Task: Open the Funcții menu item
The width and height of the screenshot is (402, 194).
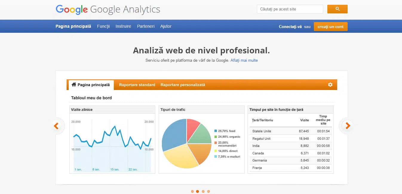Action: (x=103, y=26)
